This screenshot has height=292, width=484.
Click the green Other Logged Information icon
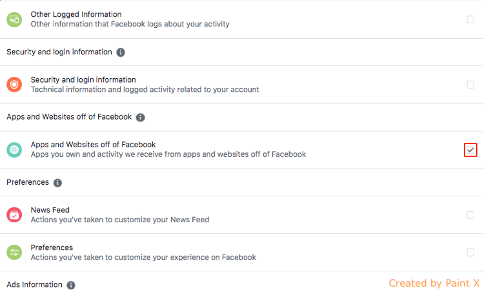(14, 19)
